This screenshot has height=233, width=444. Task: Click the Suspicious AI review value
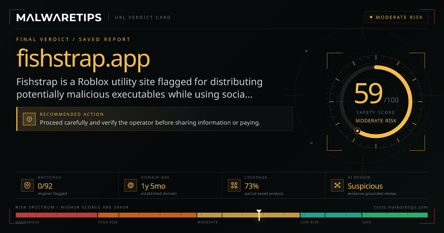point(365,186)
